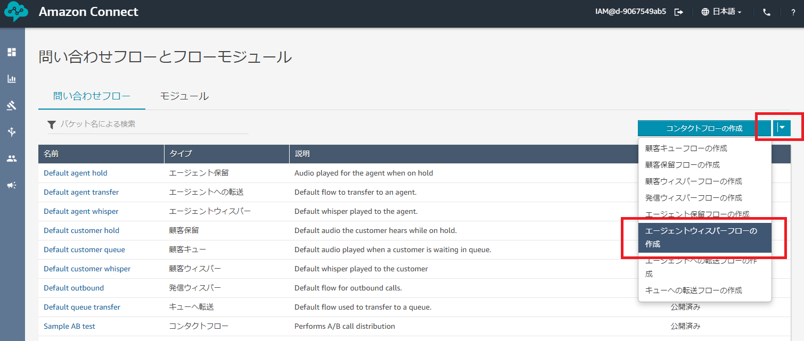Open the bar chart metrics icon in sidebar

coord(12,79)
